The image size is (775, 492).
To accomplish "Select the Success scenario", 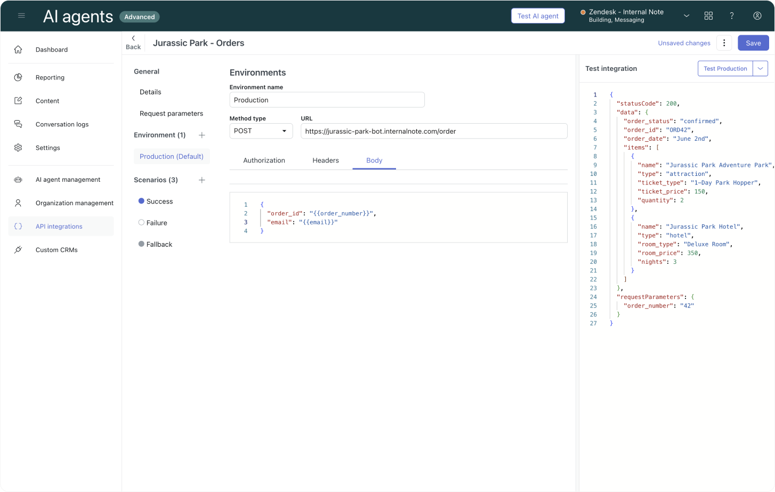I will point(159,201).
